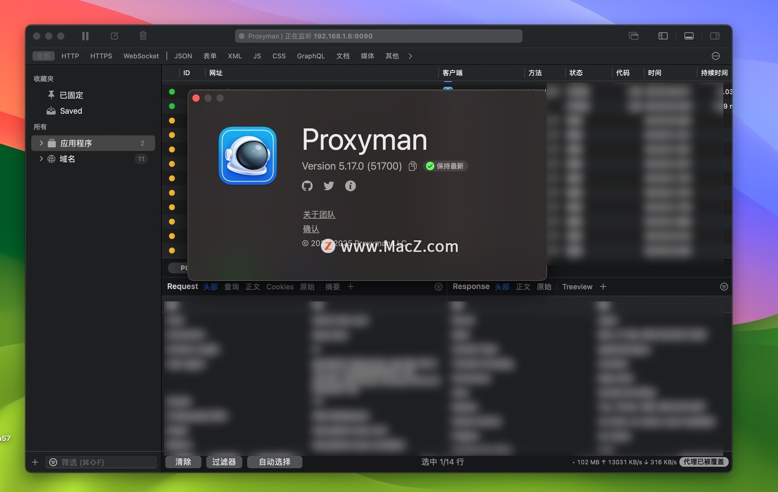The width and height of the screenshot is (778, 492).
Task: Select the 域名 sidebar row
Action: pyautogui.click(x=93, y=159)
